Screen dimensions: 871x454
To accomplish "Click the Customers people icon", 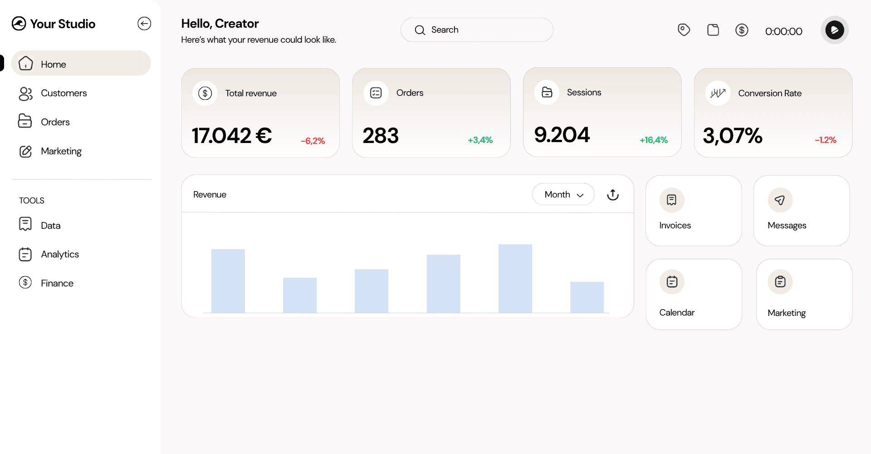I will point(26,94).
